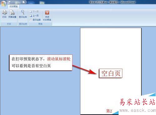This screenshot has width=156, height=115.
Task: Open the round Office button menu
Action: (3, 4)
